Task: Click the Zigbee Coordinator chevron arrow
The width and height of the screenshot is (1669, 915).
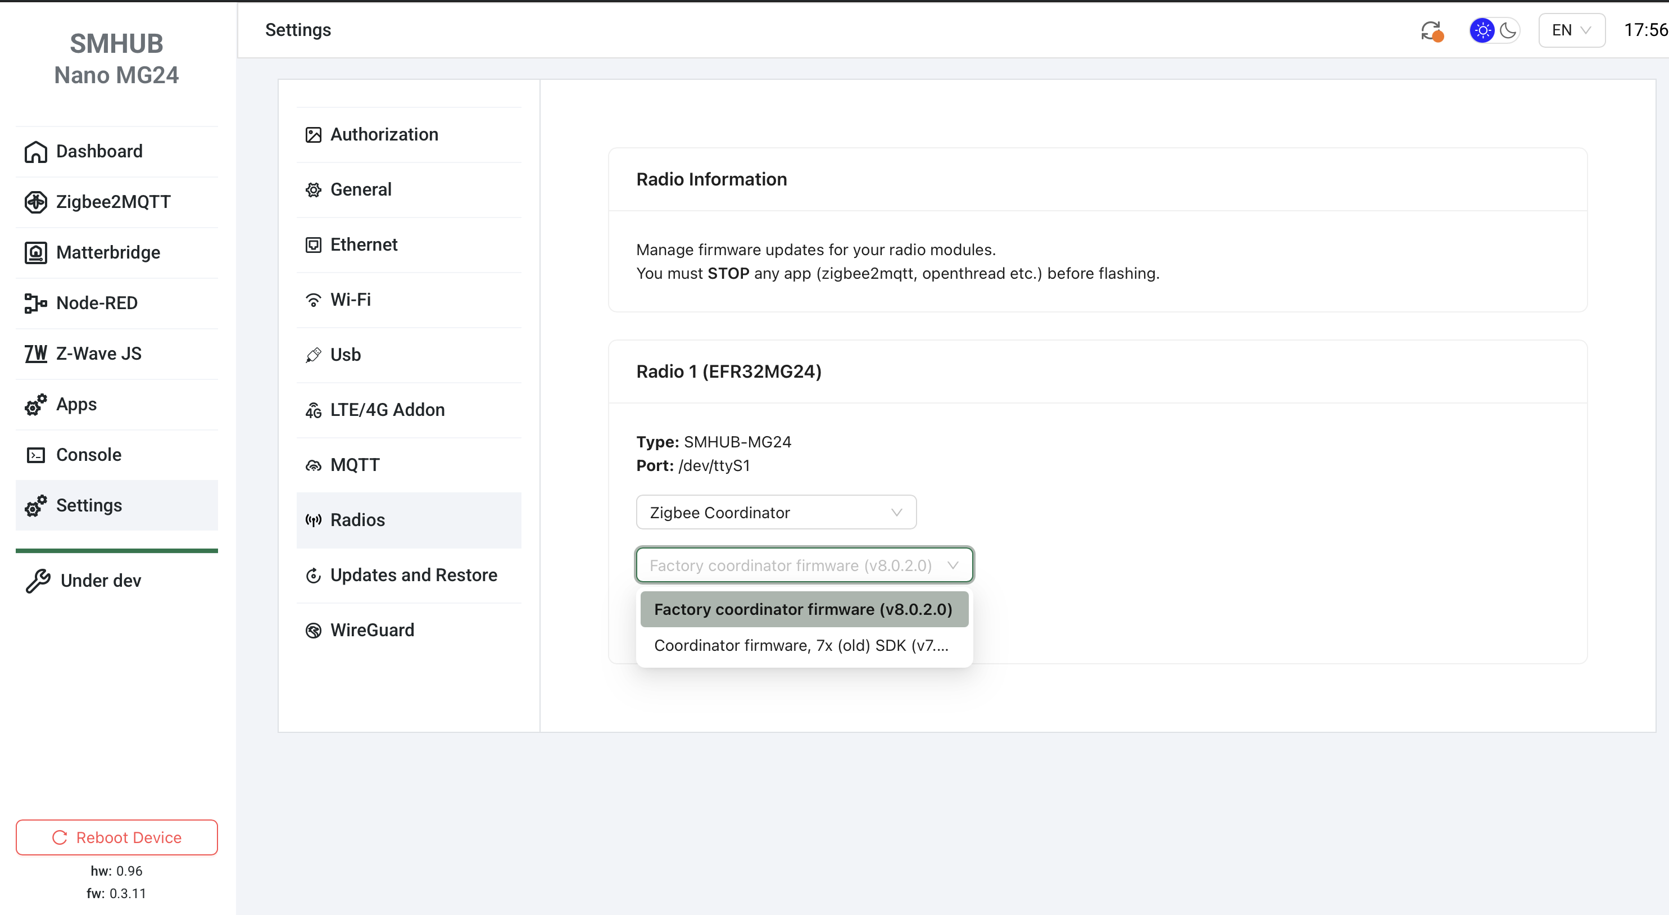Action: click(x=897, y=513)
